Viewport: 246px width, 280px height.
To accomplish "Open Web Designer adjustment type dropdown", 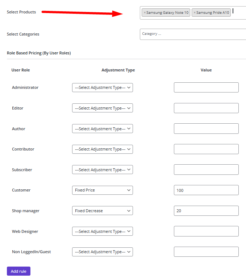I will point(103,231).
